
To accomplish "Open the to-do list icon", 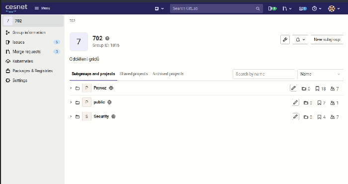I will [303, 8].
